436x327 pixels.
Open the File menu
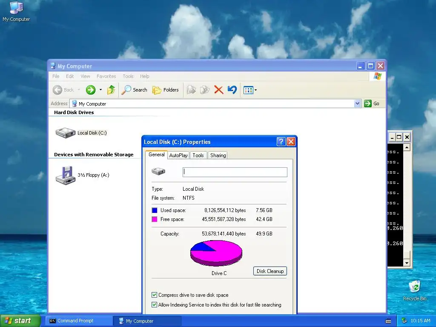coord(56,76)
